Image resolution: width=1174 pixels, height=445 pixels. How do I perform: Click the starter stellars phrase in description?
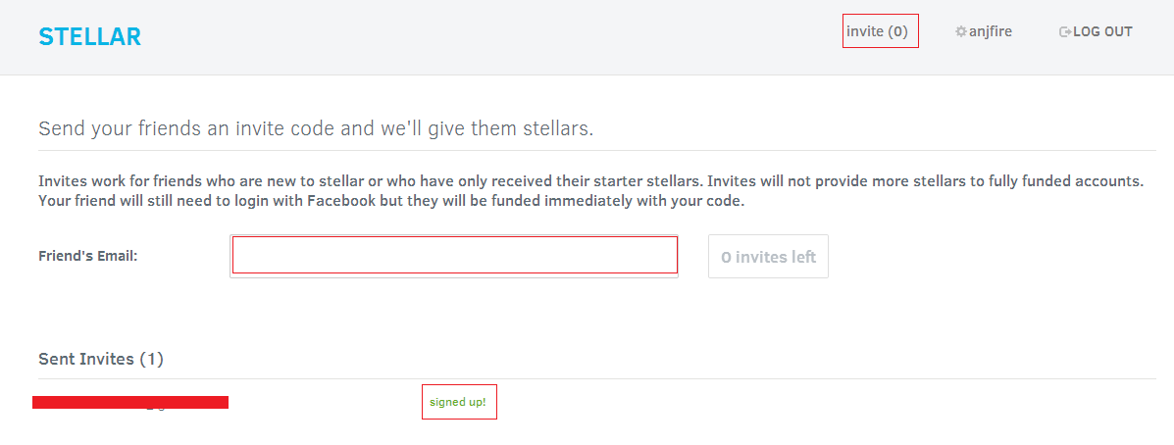click(647, 182)
